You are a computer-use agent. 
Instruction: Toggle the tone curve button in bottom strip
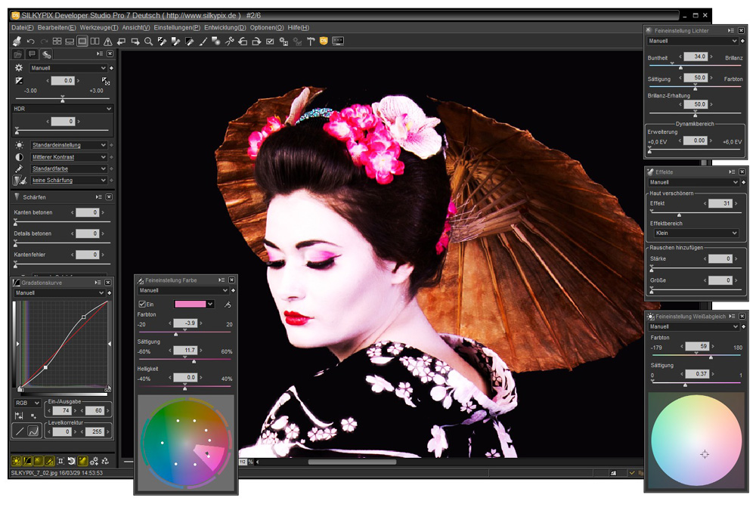tap(27, 460)
